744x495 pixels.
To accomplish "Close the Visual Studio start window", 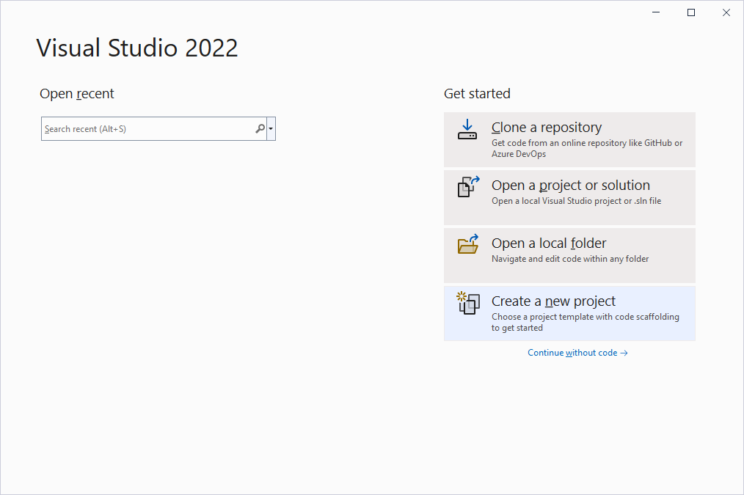I will (x=726, y=12).
